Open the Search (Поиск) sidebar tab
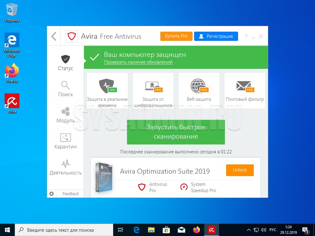 tap(65, 89)
